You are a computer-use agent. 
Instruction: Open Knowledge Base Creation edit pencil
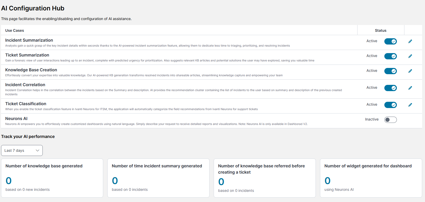click(x=410, y=71)
